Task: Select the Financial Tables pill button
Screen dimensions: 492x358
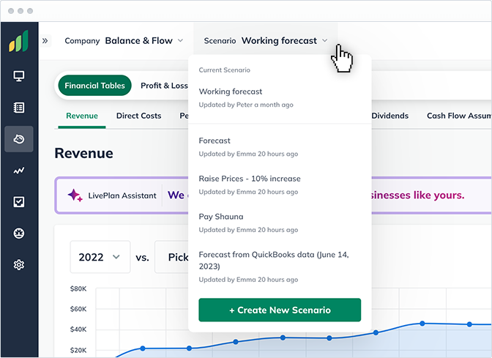Action: click(94, 86)
